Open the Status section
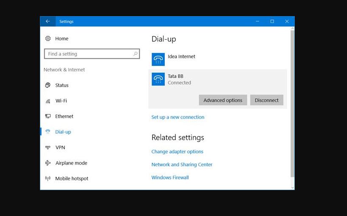347x216 pixels. [x=62, y=85]
